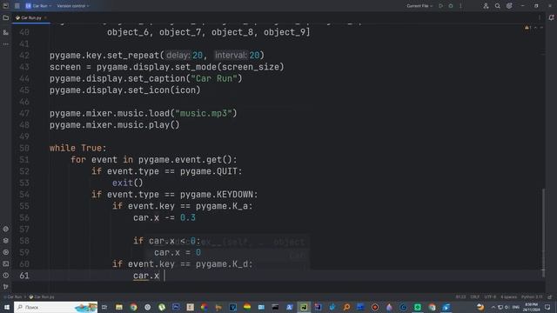Viewport: 557px width, 313px height.
Task: Open the Terminal tool window
Action: click(x=6, y=263)
